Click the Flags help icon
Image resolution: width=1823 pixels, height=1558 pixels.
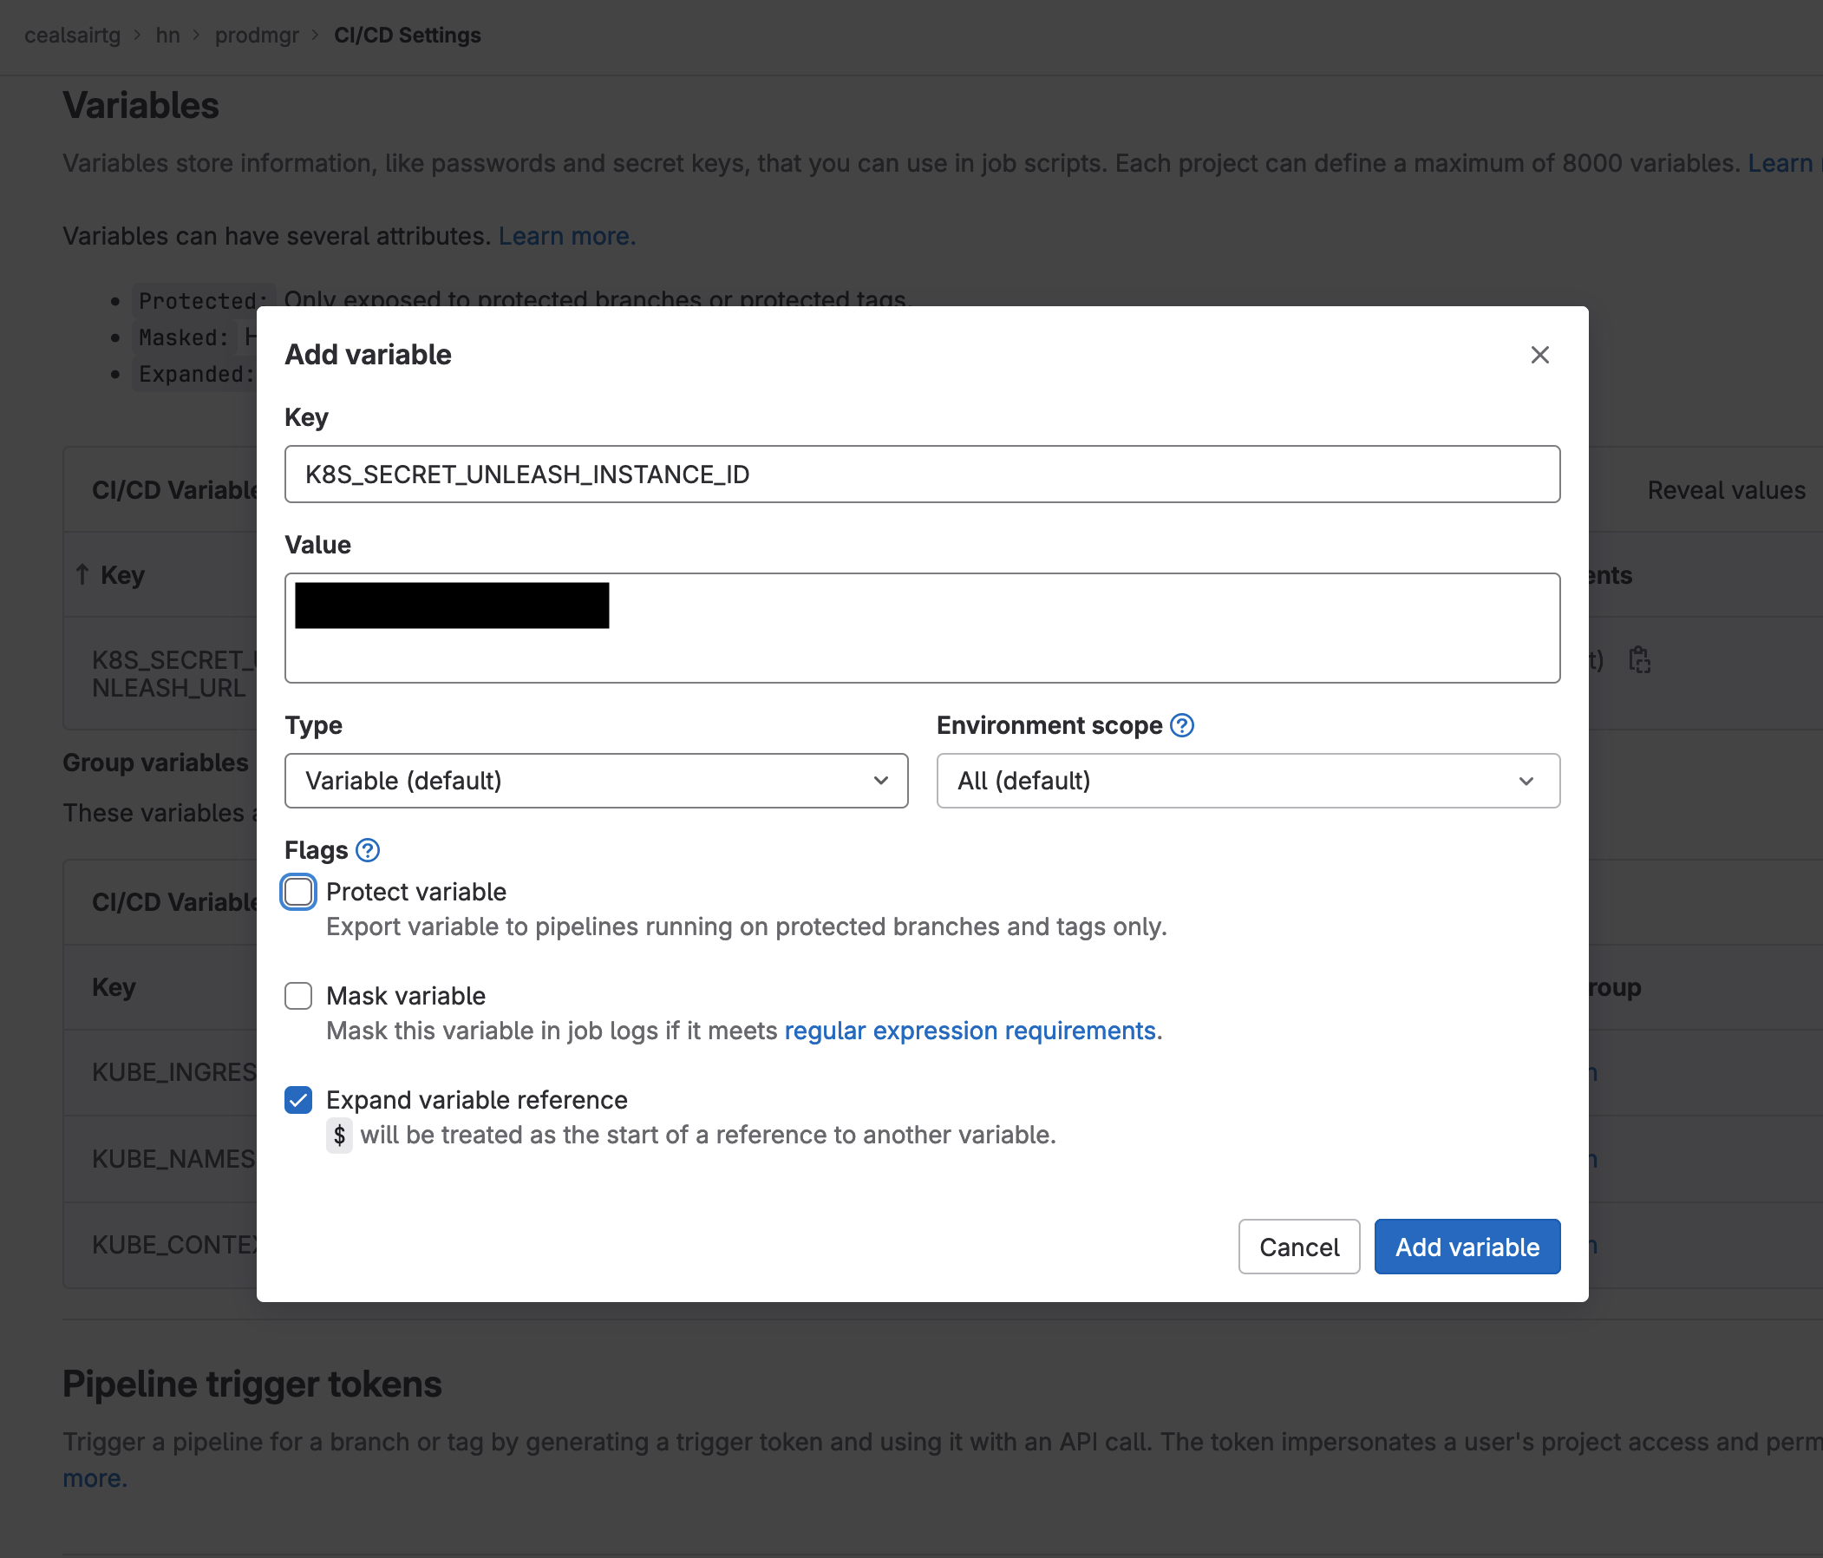click(x=367, y=850)
